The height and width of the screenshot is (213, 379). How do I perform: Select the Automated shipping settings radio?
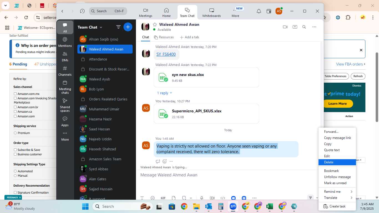coord(15,171)
